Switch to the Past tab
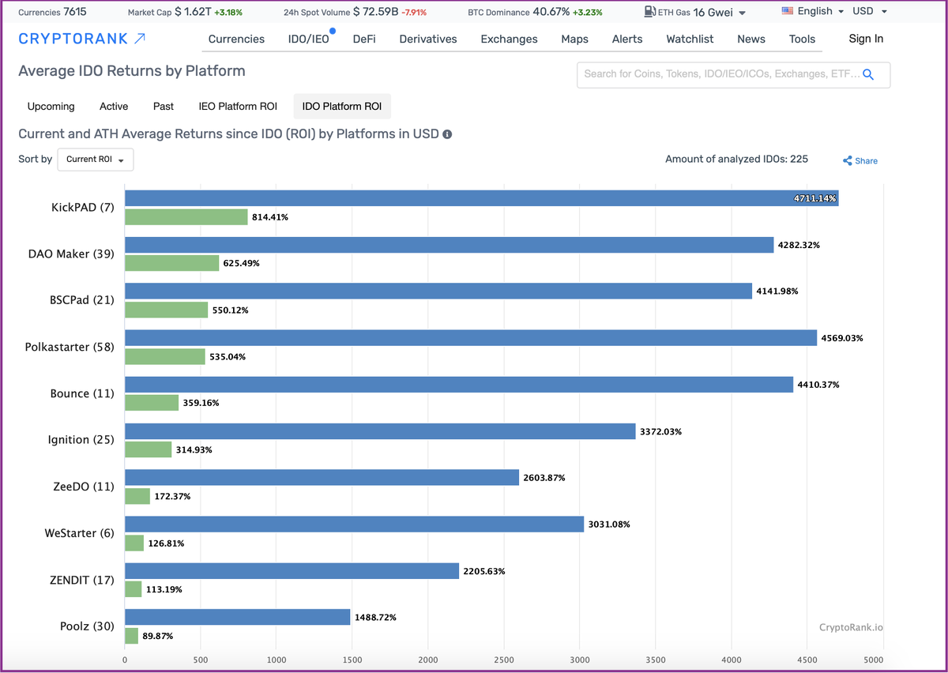 pos(164,107)
